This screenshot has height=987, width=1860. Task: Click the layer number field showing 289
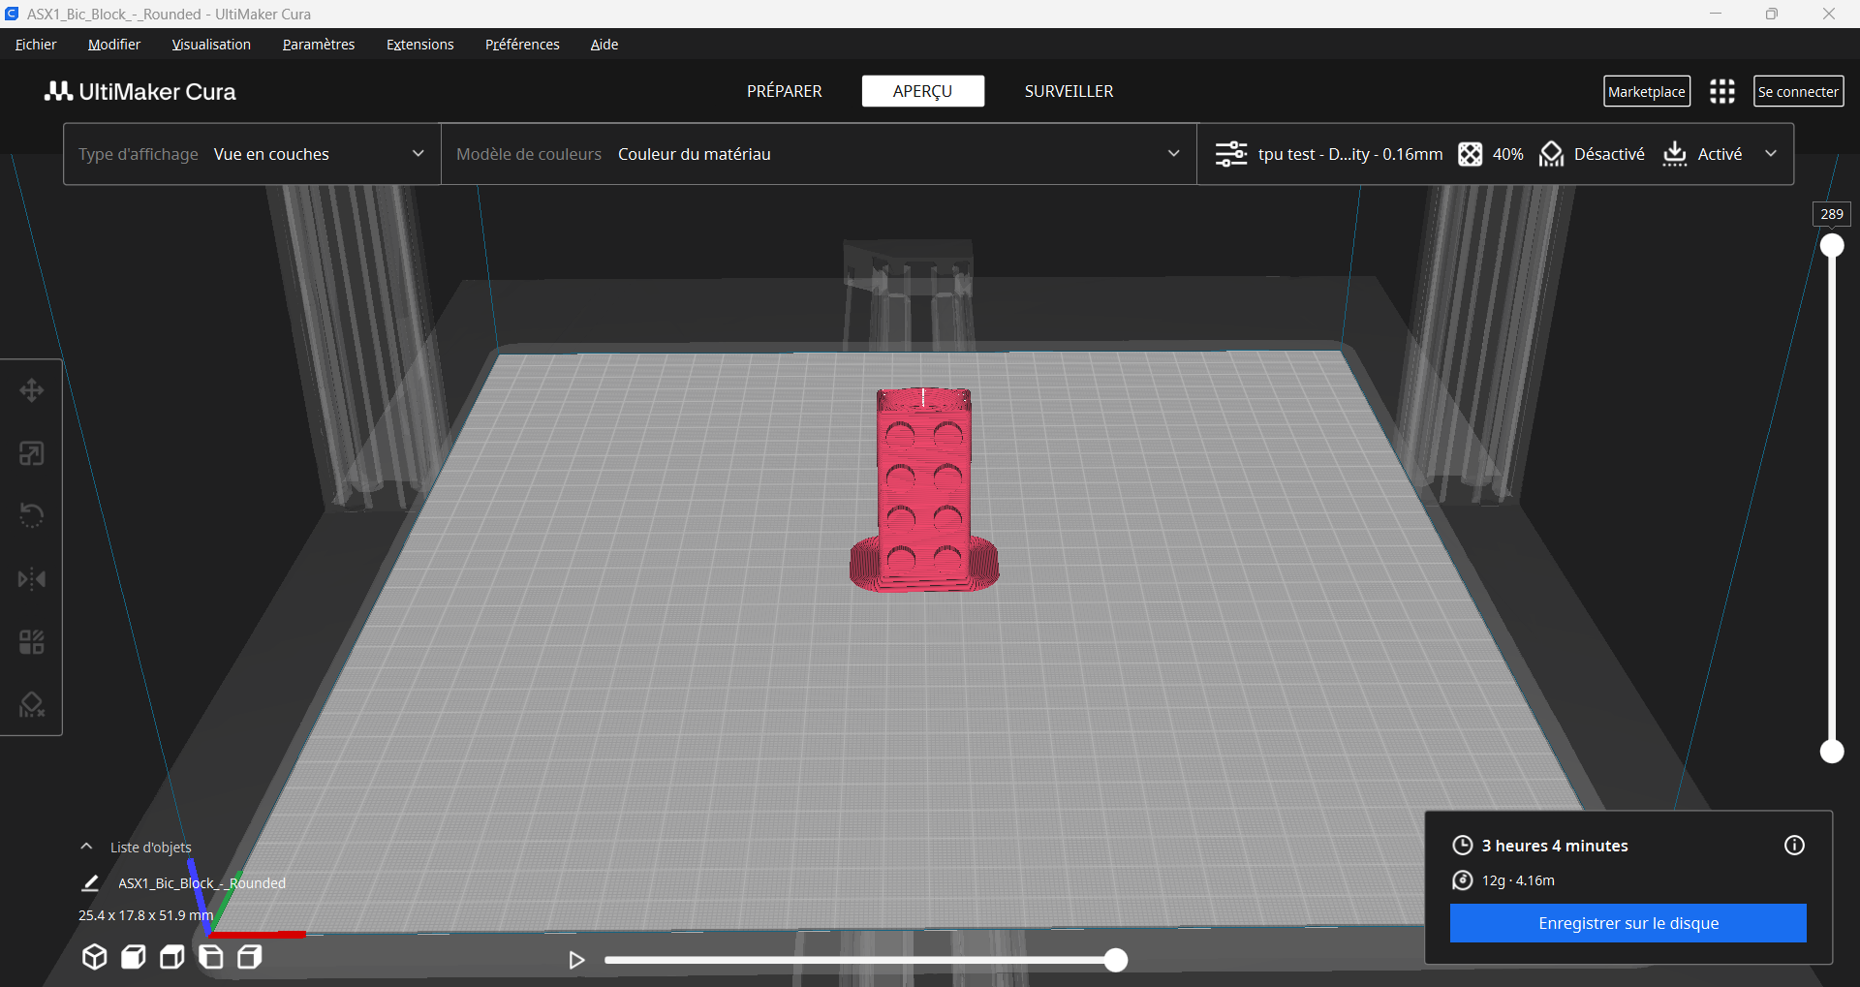pos(1832,214)
